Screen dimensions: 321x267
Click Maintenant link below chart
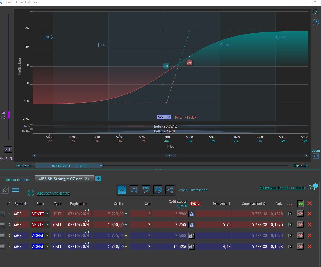tap(24, 165)
